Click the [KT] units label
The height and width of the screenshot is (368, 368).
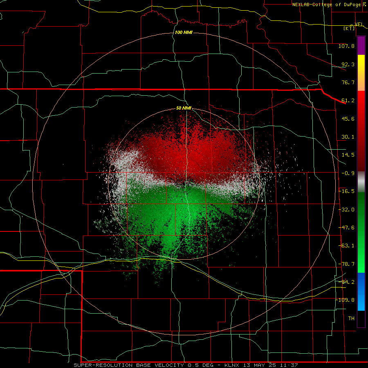coord(349,28)
